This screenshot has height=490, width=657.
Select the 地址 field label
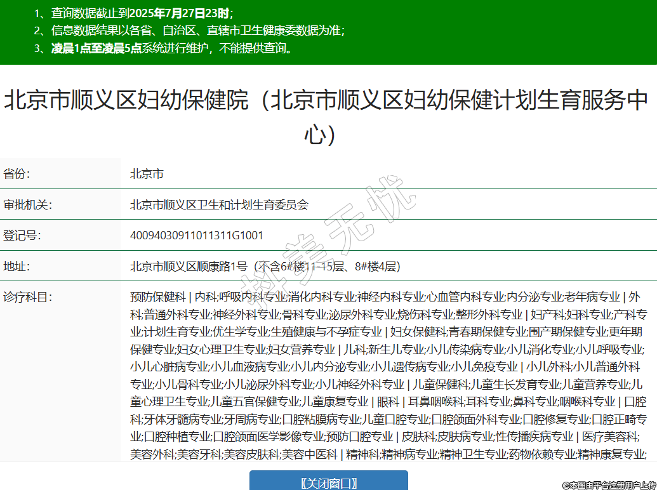[x=17, y=266]
